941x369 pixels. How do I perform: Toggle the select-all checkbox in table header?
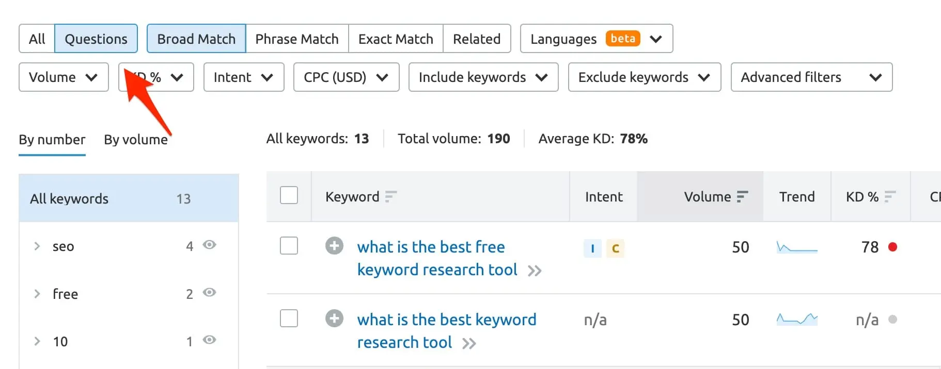pos(289,196)
